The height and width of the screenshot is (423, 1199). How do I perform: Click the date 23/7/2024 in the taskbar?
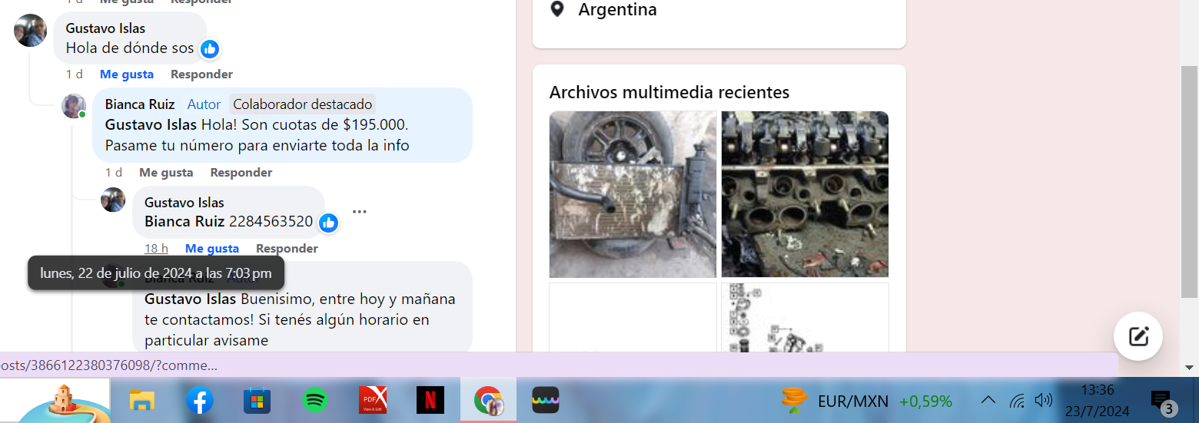pos(1098,411)
